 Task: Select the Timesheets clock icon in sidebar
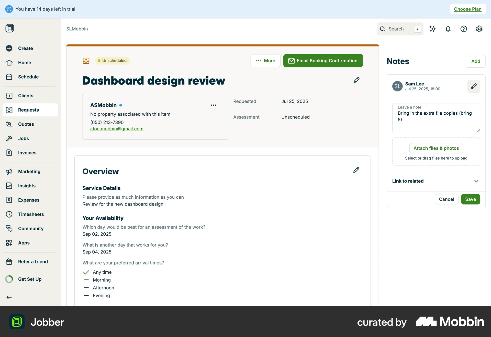pos(9,214)
